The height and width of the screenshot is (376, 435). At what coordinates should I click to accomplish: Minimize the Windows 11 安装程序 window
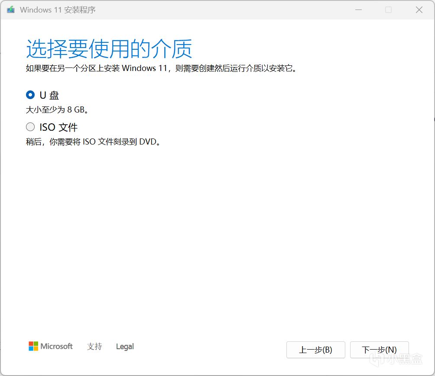(x=358, y=10)
